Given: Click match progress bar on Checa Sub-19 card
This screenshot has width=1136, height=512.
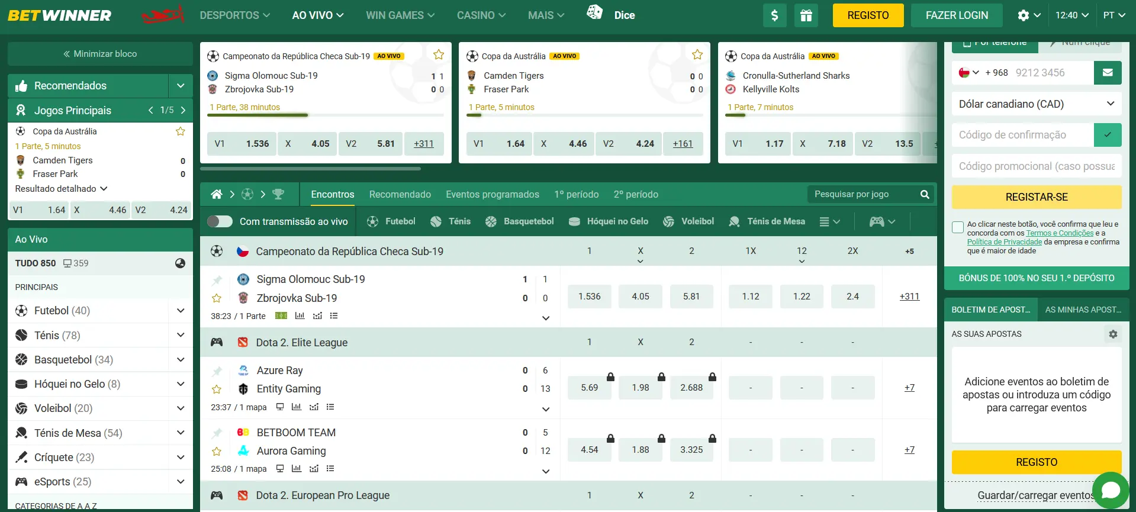Looking at the screenshot, I should click(x=326, y=115).
